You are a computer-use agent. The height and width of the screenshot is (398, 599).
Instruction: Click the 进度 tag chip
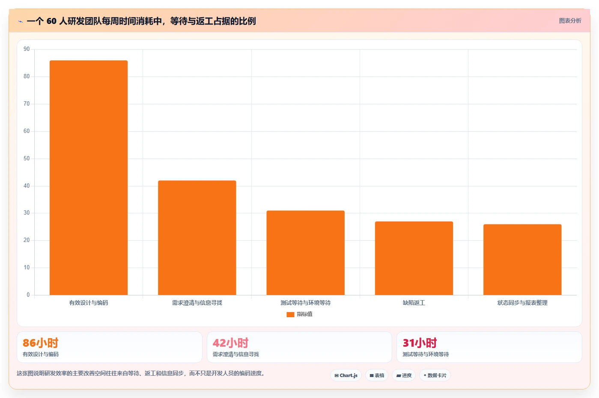(404, 375)
